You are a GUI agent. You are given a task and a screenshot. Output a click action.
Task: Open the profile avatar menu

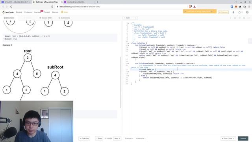click(x=247, y=12)
